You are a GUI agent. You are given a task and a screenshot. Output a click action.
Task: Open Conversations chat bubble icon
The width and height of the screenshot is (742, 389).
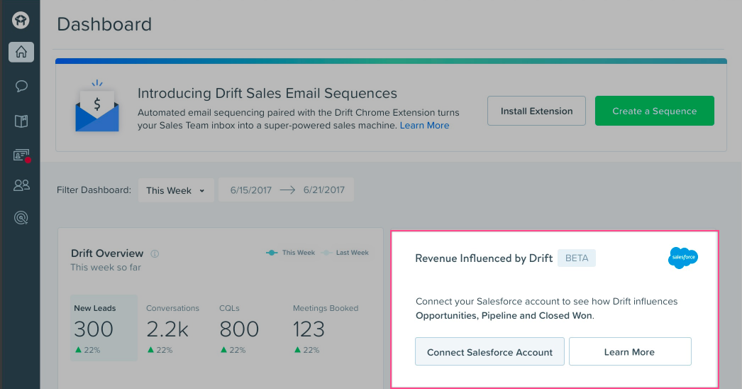point(21,86)
